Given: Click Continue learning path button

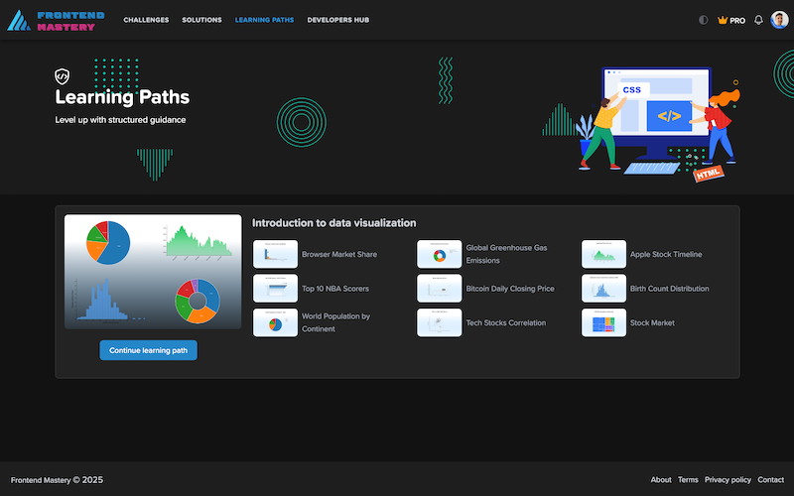Looking at the screenshot, I should click(x=148, y=350).
